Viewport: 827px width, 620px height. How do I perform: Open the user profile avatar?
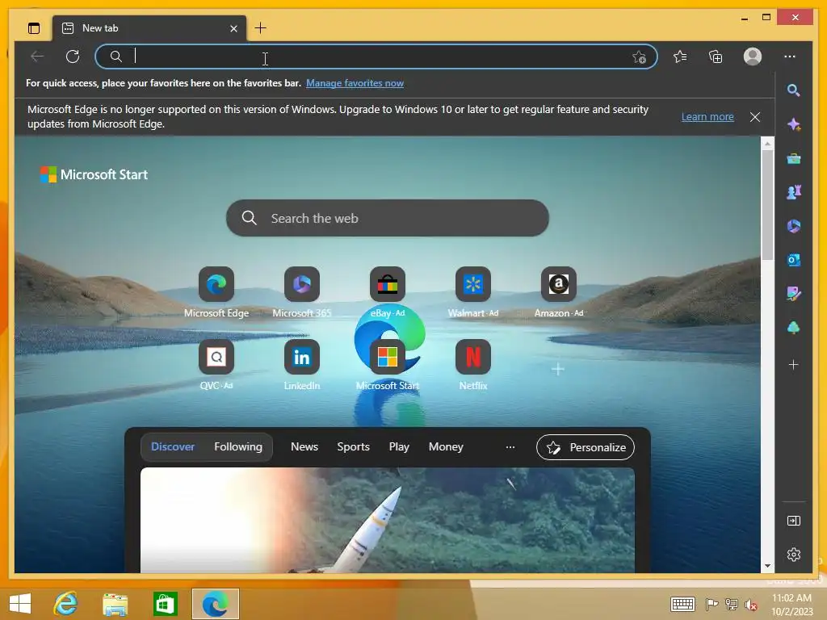coord(753,57)
